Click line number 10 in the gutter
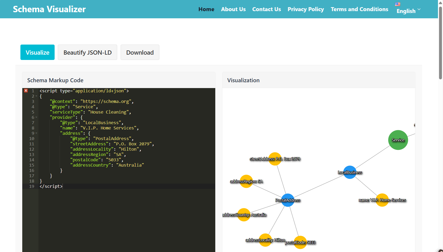The height and width of the screenshot is (252, 443). coord(32,139)
